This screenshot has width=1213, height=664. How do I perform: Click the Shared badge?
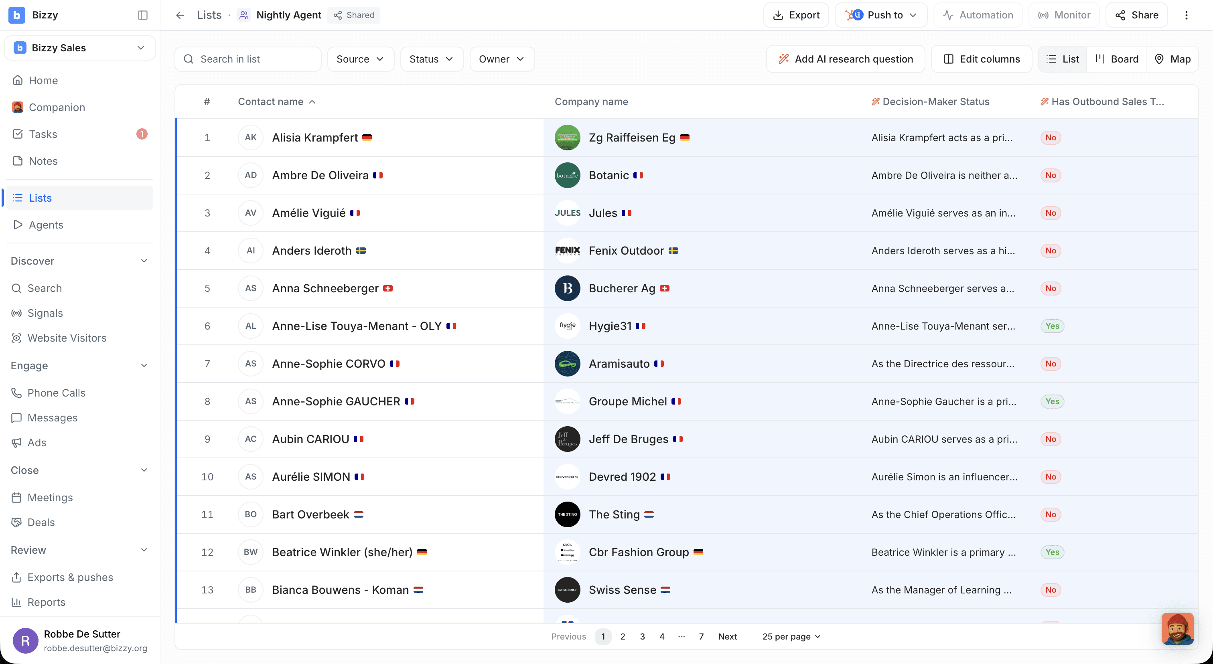(x=354, y=15)
